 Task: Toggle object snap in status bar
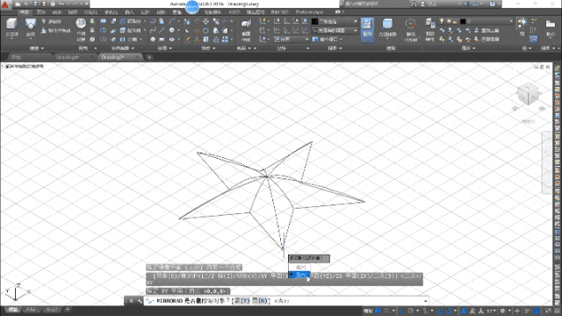[x=449, y=311]
